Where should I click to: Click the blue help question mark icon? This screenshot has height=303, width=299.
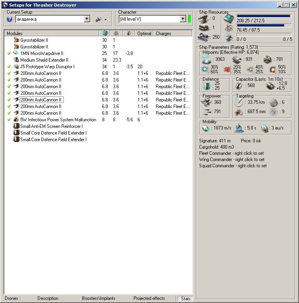point(9,19)
